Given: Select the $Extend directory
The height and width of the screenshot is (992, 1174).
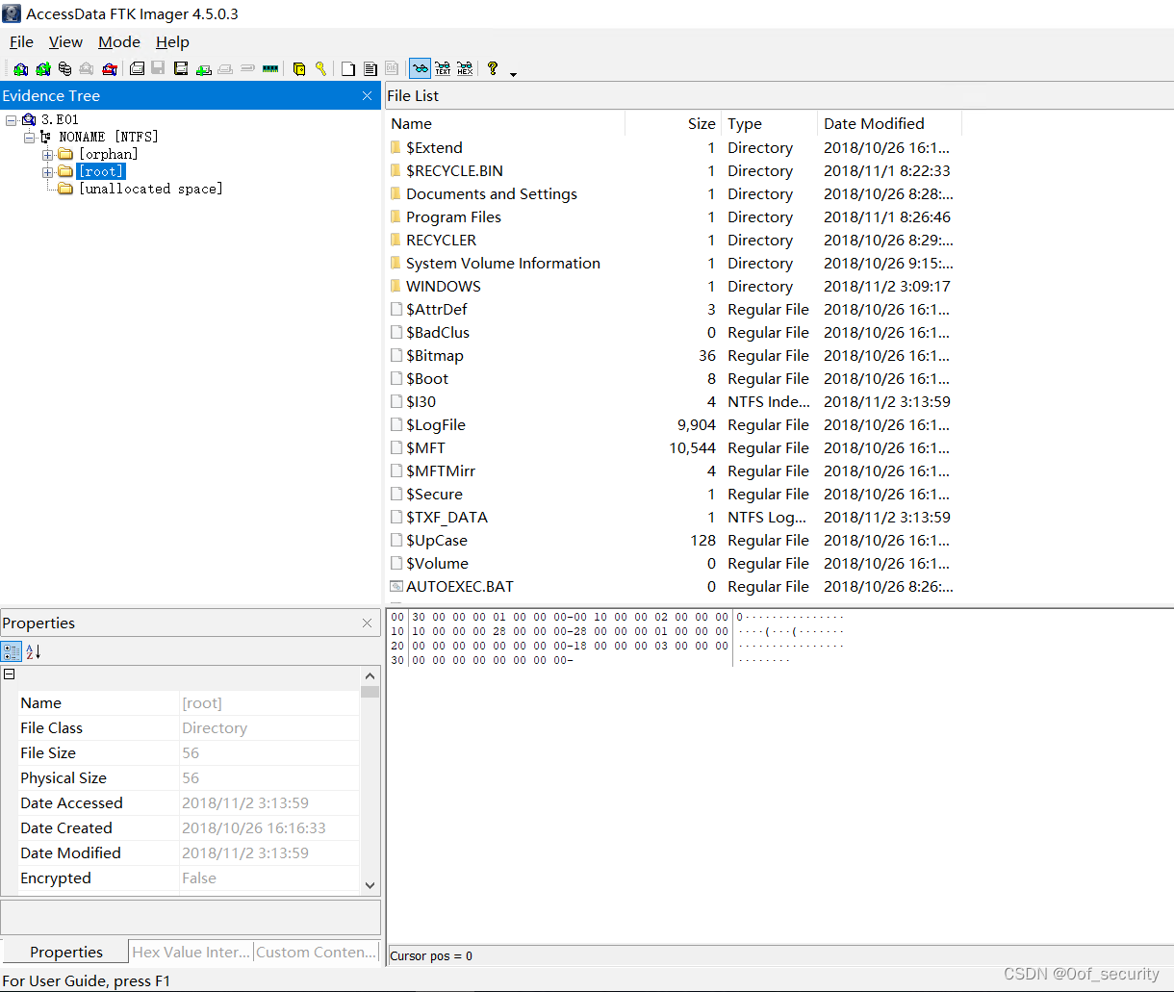Looking at the screenshot, I should [434, 147].
